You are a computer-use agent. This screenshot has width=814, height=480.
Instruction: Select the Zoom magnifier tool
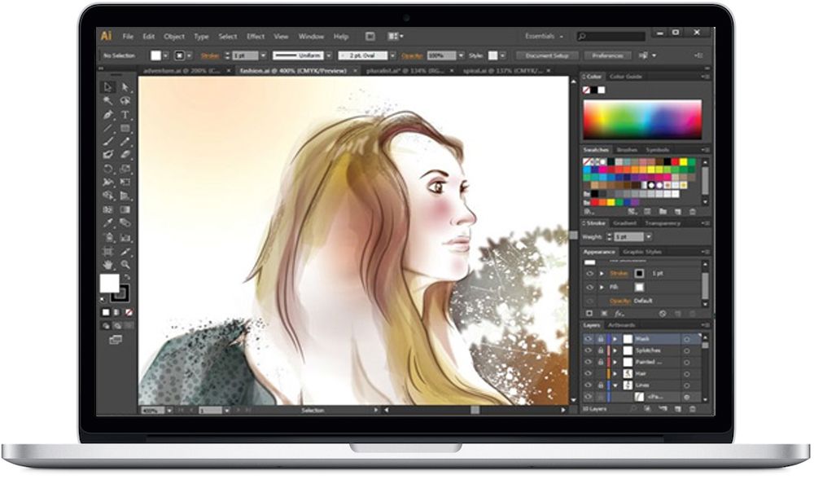(x=125, y=264)
